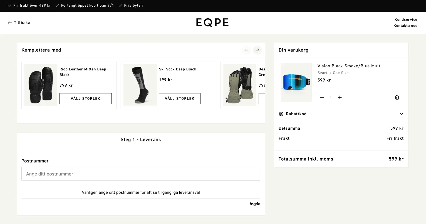Viewport: 426px width, 224px height.
Task: Focus the Postnummer input field
Action: pos(141,174)
